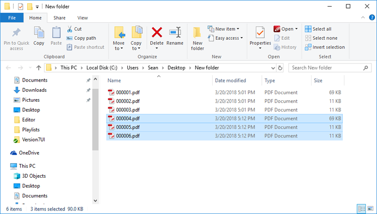Click the Pin to Quick access icon
This screenshot has width=377, height=214.
17,33
